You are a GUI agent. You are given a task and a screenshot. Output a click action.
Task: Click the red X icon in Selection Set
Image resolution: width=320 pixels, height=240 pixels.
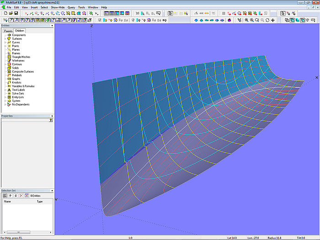tap(21, 195)
